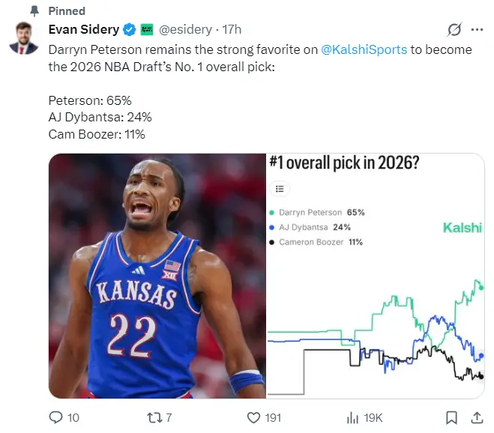Click the green Darryn Peterson legend dot
494x433 pixels.
click(271, 213)
